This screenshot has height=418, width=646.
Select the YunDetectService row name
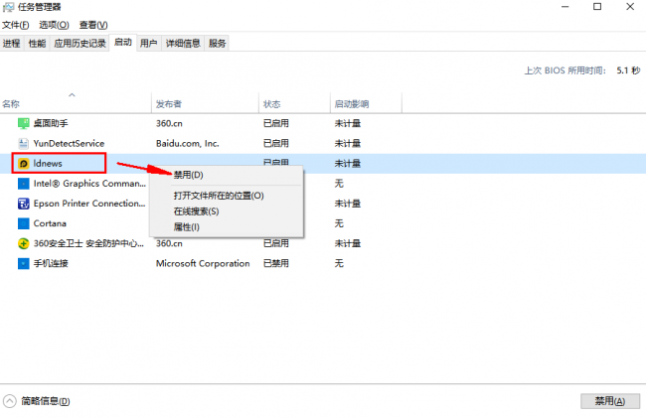click(69, 143)
